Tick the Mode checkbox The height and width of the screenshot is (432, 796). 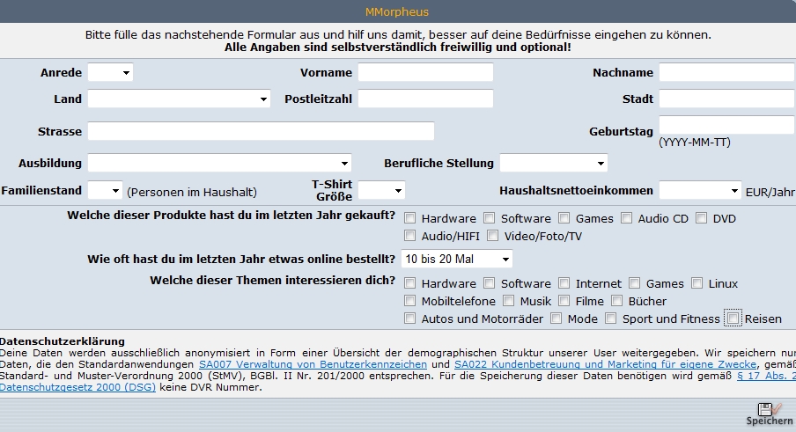556,319
